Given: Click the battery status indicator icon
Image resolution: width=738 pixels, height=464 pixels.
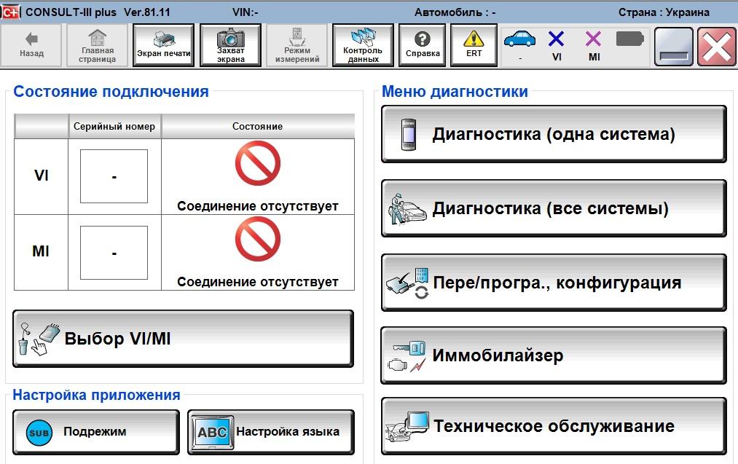Looking at the screenshot, I should (629, 39).
